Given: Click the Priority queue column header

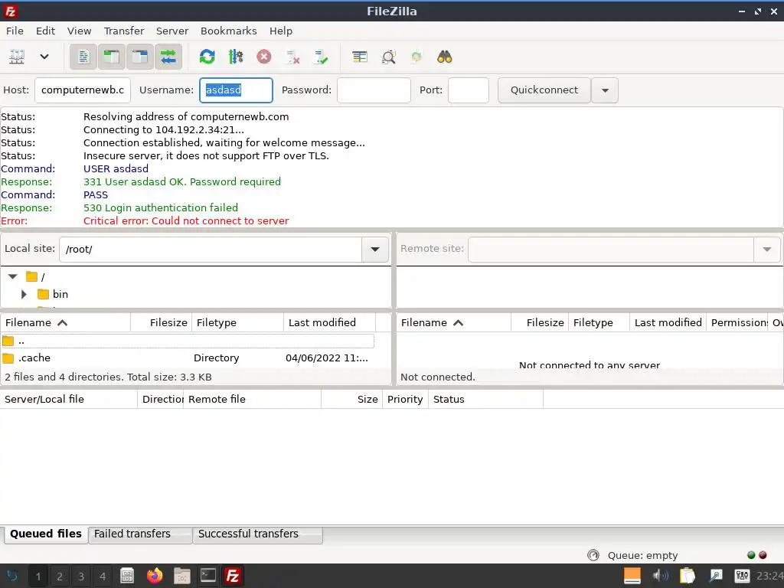Looking at the screenshot, I should click(405, 399).
